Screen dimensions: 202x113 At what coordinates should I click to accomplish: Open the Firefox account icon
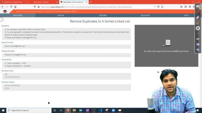click(x=190, y=7)
